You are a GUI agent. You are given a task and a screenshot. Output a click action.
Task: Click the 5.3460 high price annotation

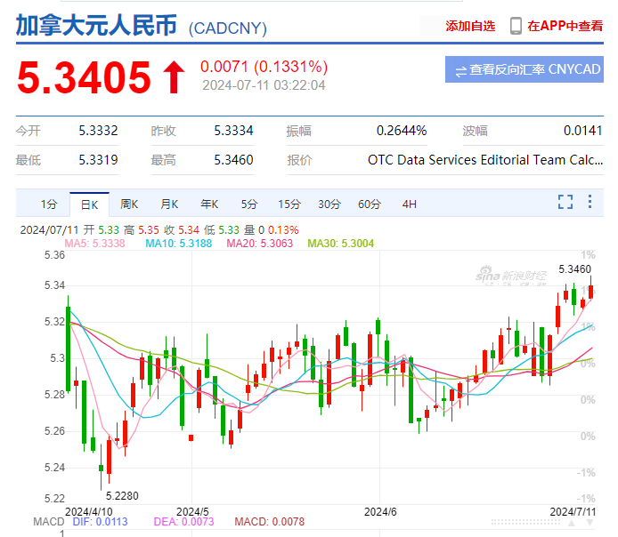click(x=574, y=269)
